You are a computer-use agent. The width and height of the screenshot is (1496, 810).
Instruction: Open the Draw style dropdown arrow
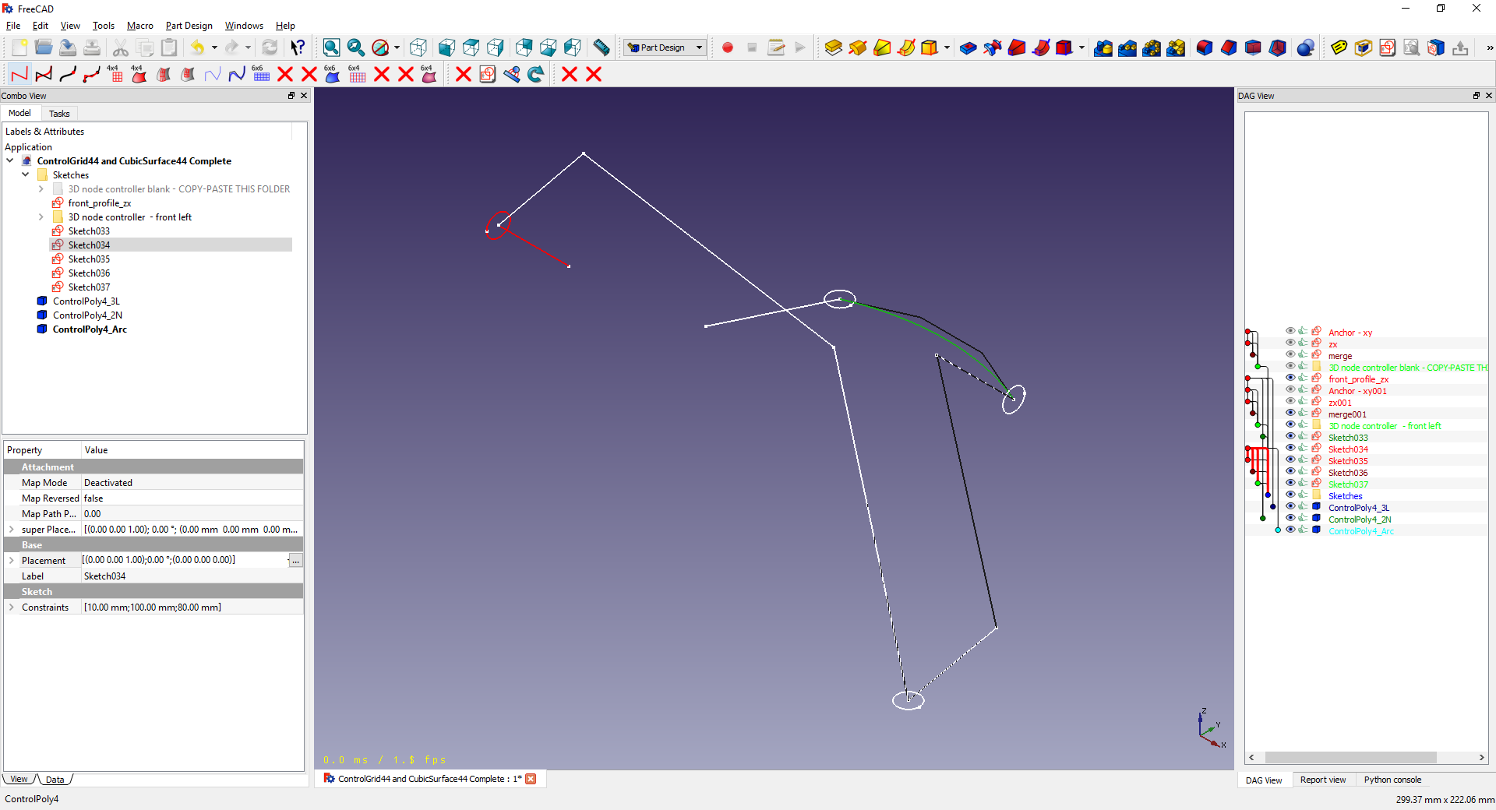coord(397,48)
